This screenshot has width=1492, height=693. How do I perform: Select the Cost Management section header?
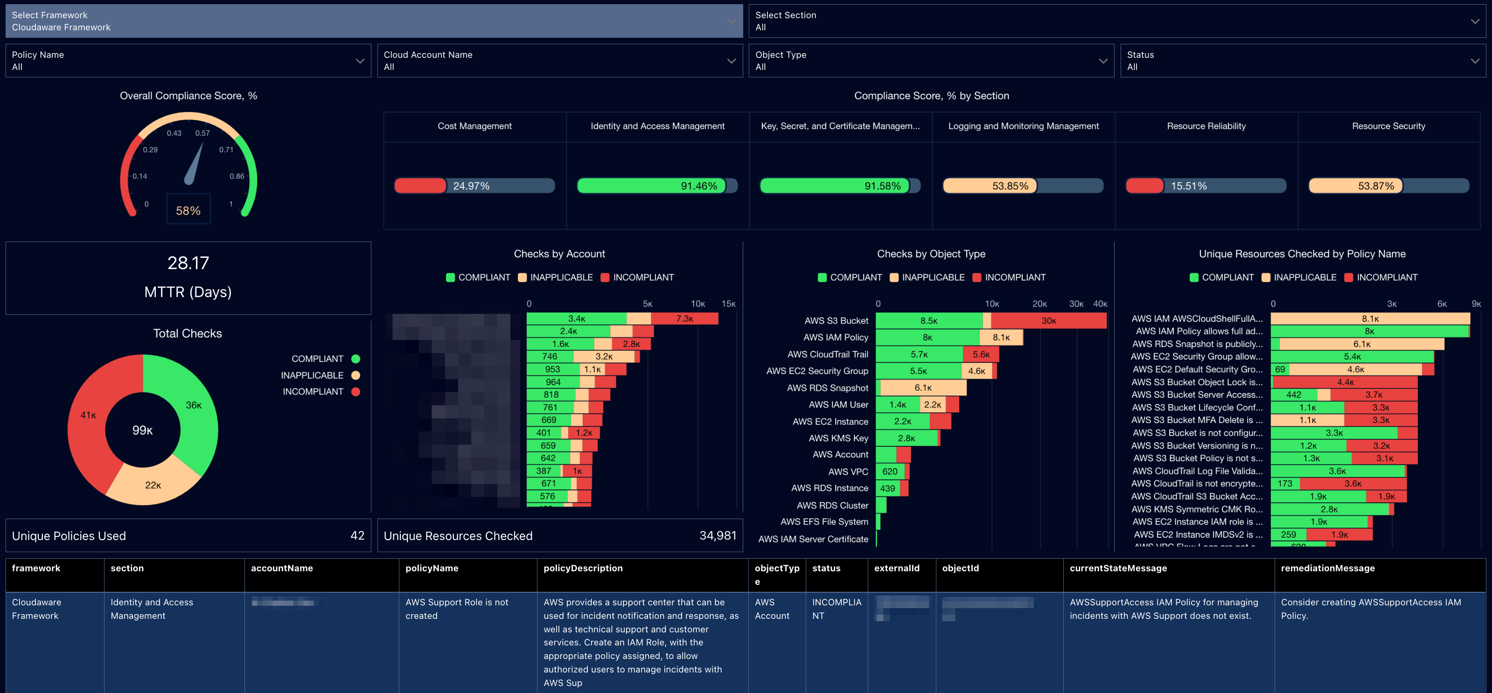(474, 126)
